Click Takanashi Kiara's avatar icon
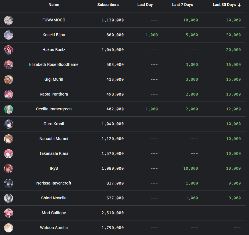 coord(9,154)
